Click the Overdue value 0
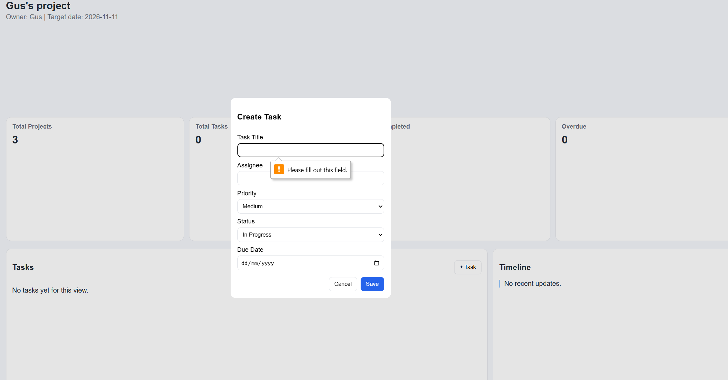 (565, 140)
